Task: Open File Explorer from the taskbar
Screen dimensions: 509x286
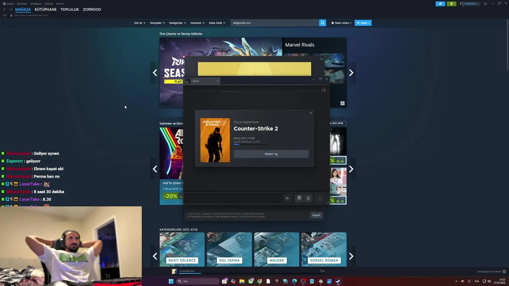Action: pos(242,281)
